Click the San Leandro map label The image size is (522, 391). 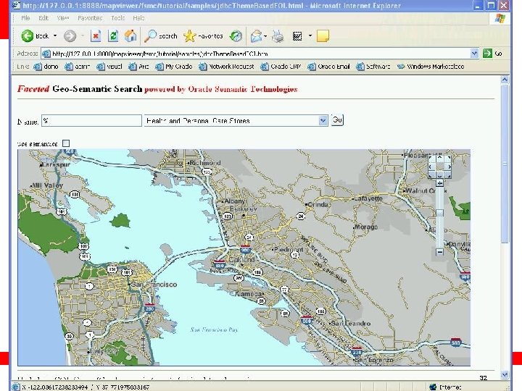[x=351, y=323]
